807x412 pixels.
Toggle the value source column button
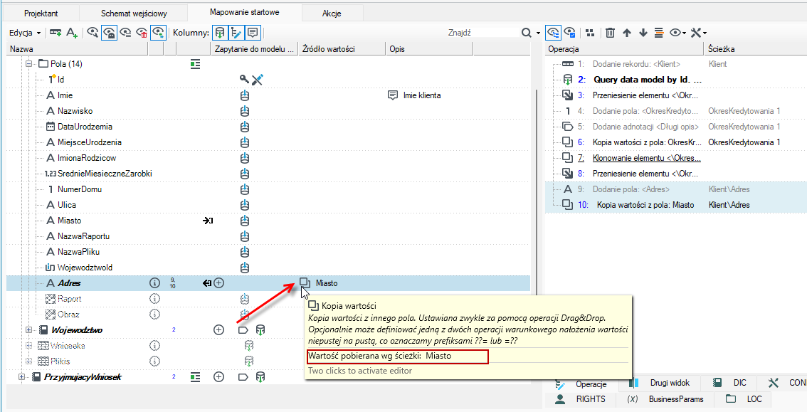click(236, 33)
